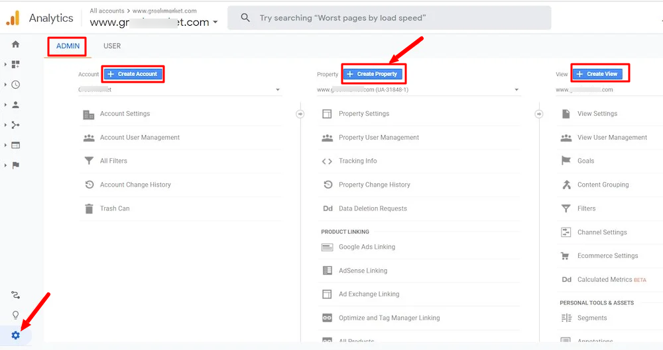Open AdSense Linking
The height and width of the screenshot is (350, 663).
[363, 271]
